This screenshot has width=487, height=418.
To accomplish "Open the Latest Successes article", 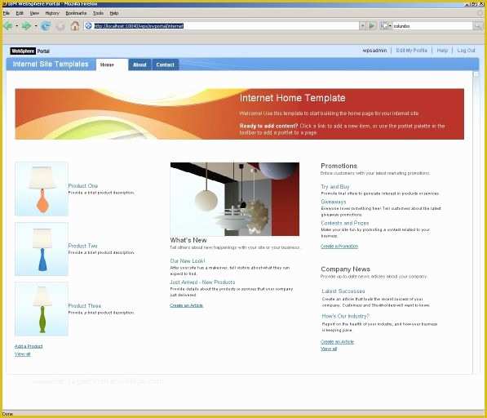I will 343,291.
